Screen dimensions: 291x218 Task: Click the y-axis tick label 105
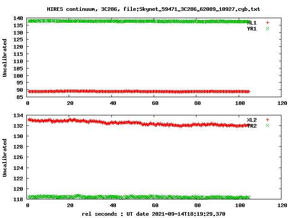coord(18,69)
